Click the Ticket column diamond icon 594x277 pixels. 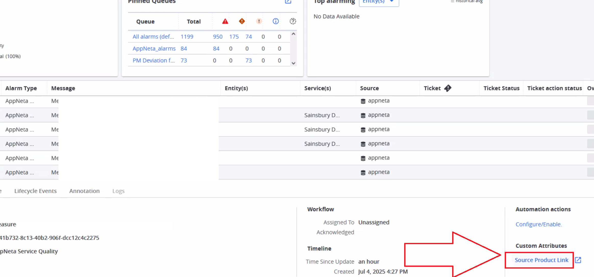448,88
